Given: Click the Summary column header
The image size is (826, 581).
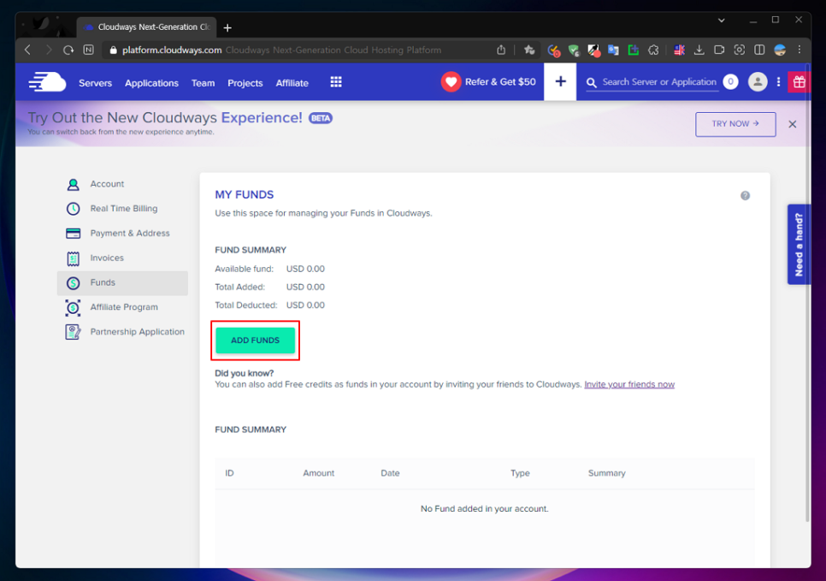Looking at the screenshot, I should click(x=606, y=473).
